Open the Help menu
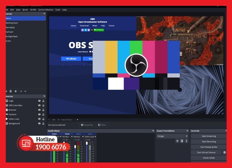 click(x=64, y=10)
